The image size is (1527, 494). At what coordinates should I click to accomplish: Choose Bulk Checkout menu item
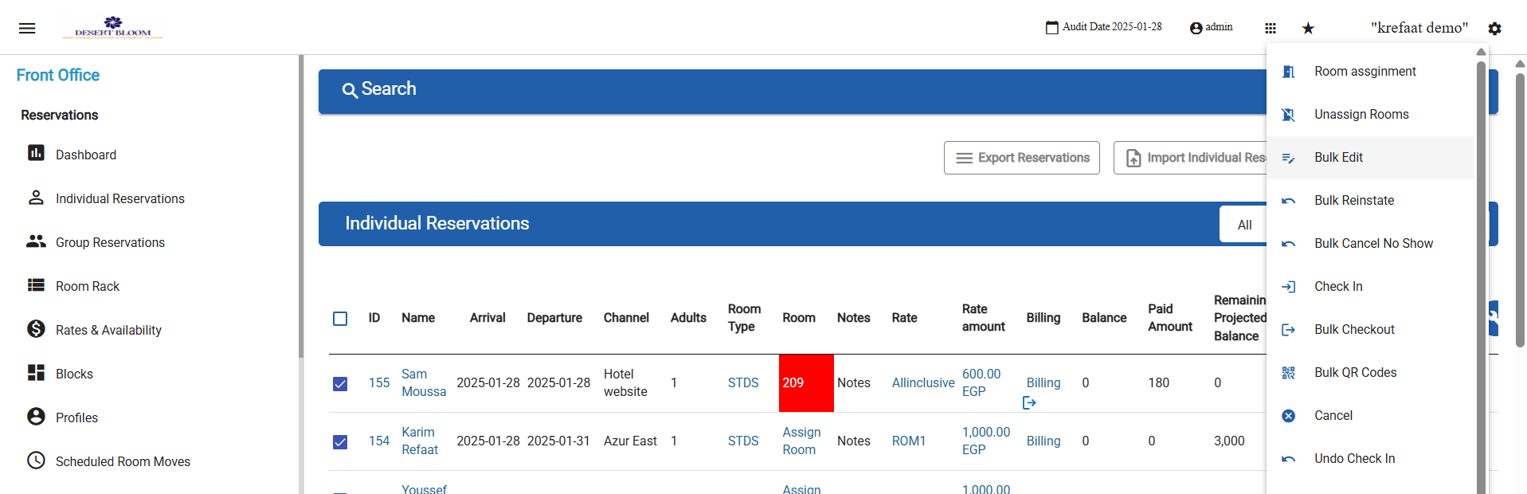coord(1370,330)
